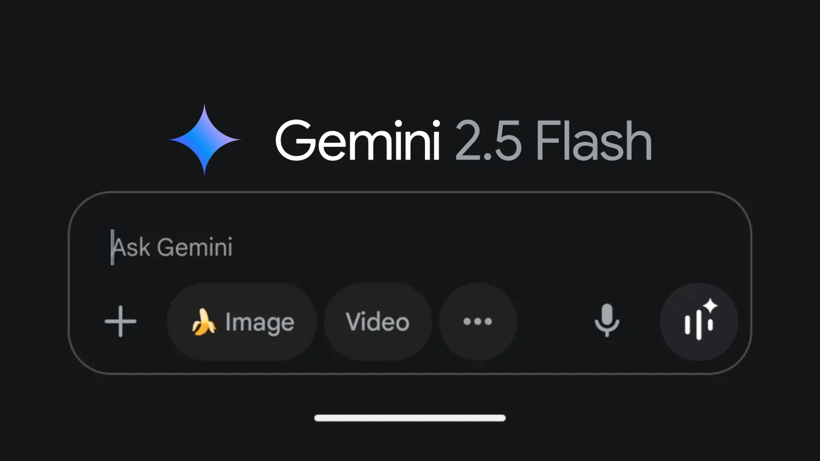The height and width of the screenshot is (461, 820).
Task: Open the three-dot more options button
Action: point(478,321)
